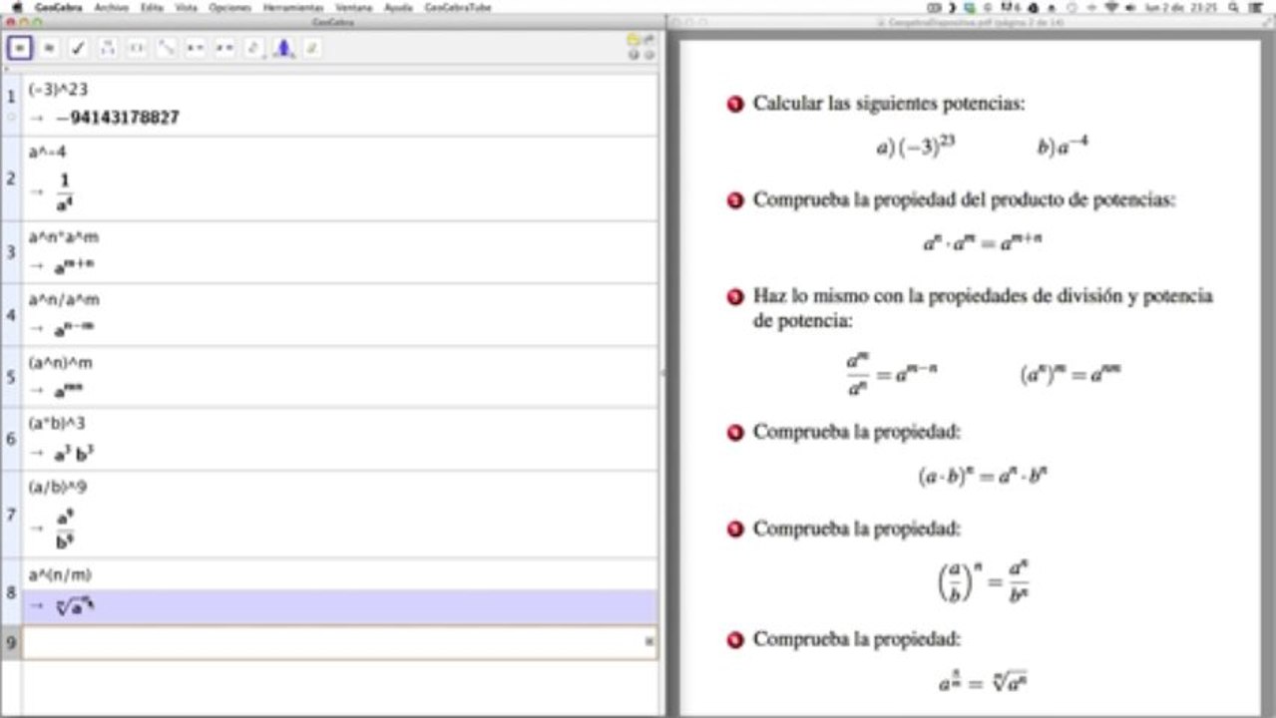Select row header number 8
1276x718 pixels.
coord(12,592)
